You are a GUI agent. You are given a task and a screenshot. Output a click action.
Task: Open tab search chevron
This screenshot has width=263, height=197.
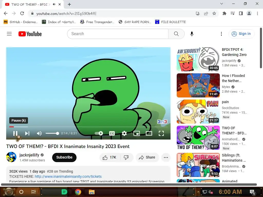(x=222, y=4)
